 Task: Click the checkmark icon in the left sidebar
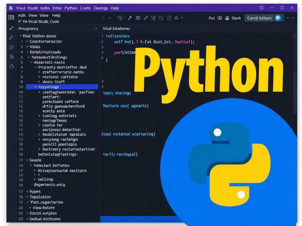click(x=12, y=28)
